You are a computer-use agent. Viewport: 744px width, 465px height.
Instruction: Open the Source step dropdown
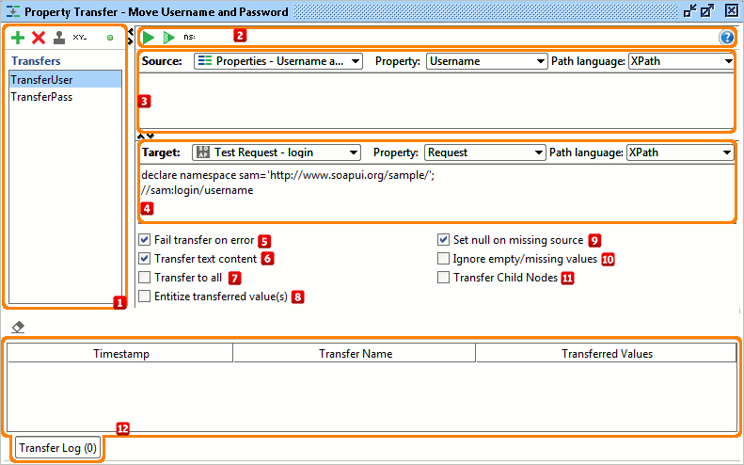tap(278, 61)
